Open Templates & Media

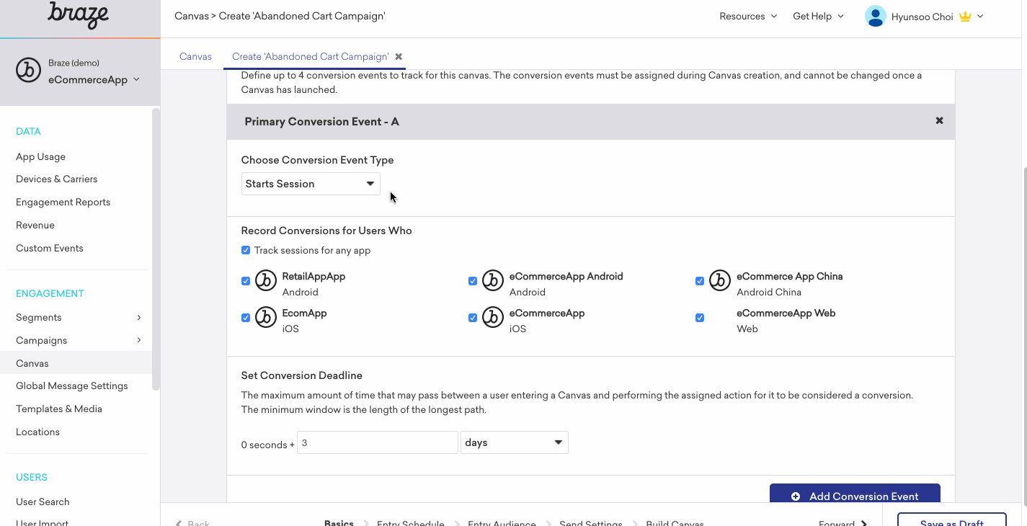pos(59,409)
